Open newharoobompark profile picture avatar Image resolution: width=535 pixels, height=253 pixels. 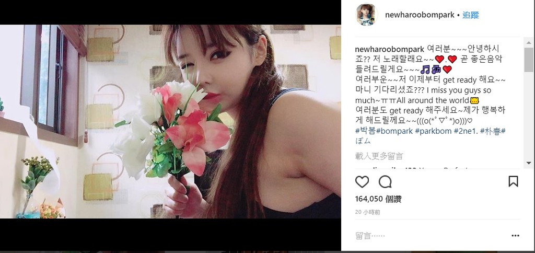[367, 15]
